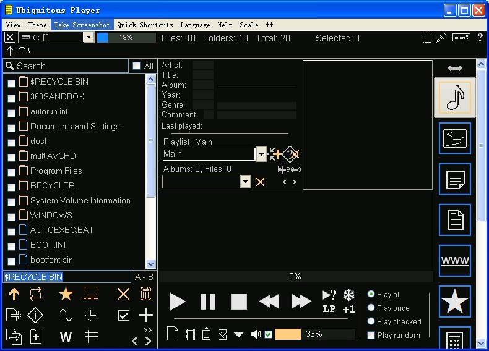Viewport: 489px width, 351px height.
Task: Open the music note audio player panel
Action: tap(455, 97)
